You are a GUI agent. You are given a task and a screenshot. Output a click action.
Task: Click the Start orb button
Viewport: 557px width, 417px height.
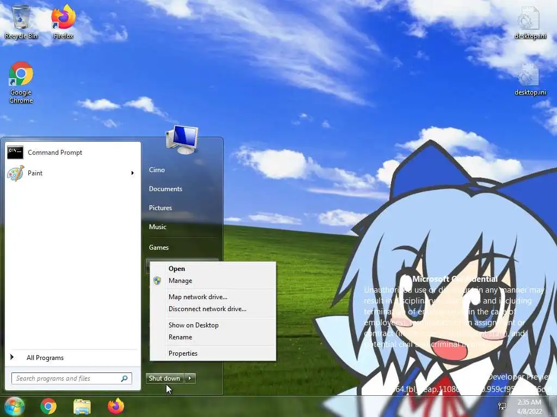pos(14,406)
